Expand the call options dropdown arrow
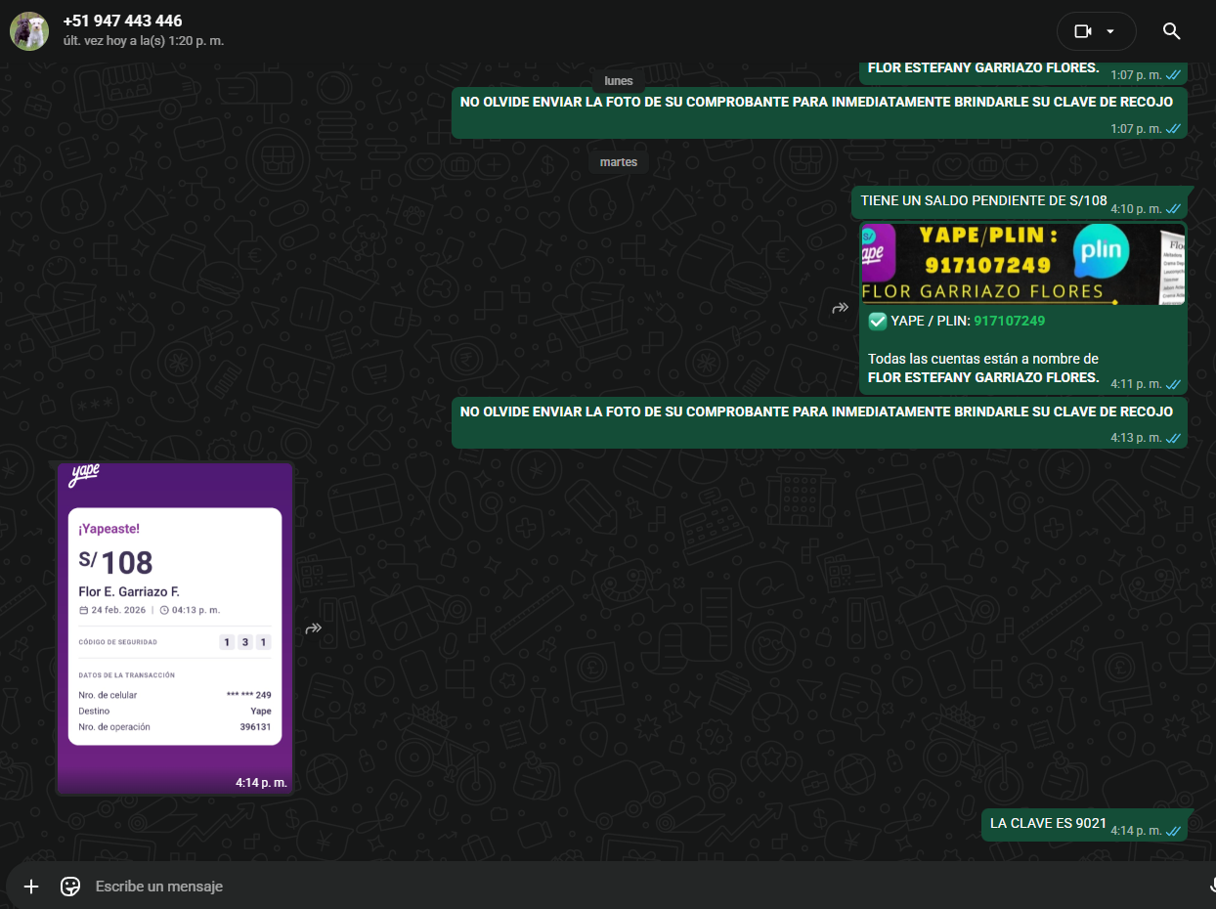1216x909 pixels. coord(1110,31)
